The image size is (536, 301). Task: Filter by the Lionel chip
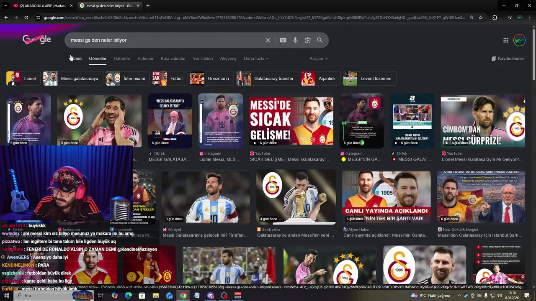(23, 79)
